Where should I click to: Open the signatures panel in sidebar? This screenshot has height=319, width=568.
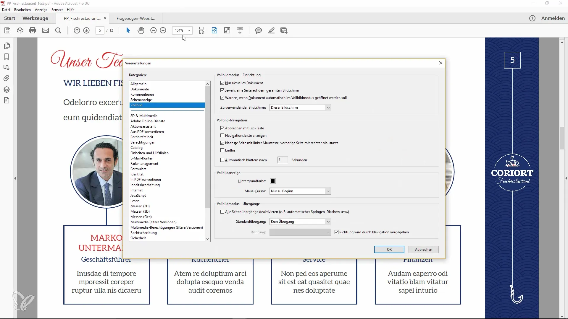[7, 67]
